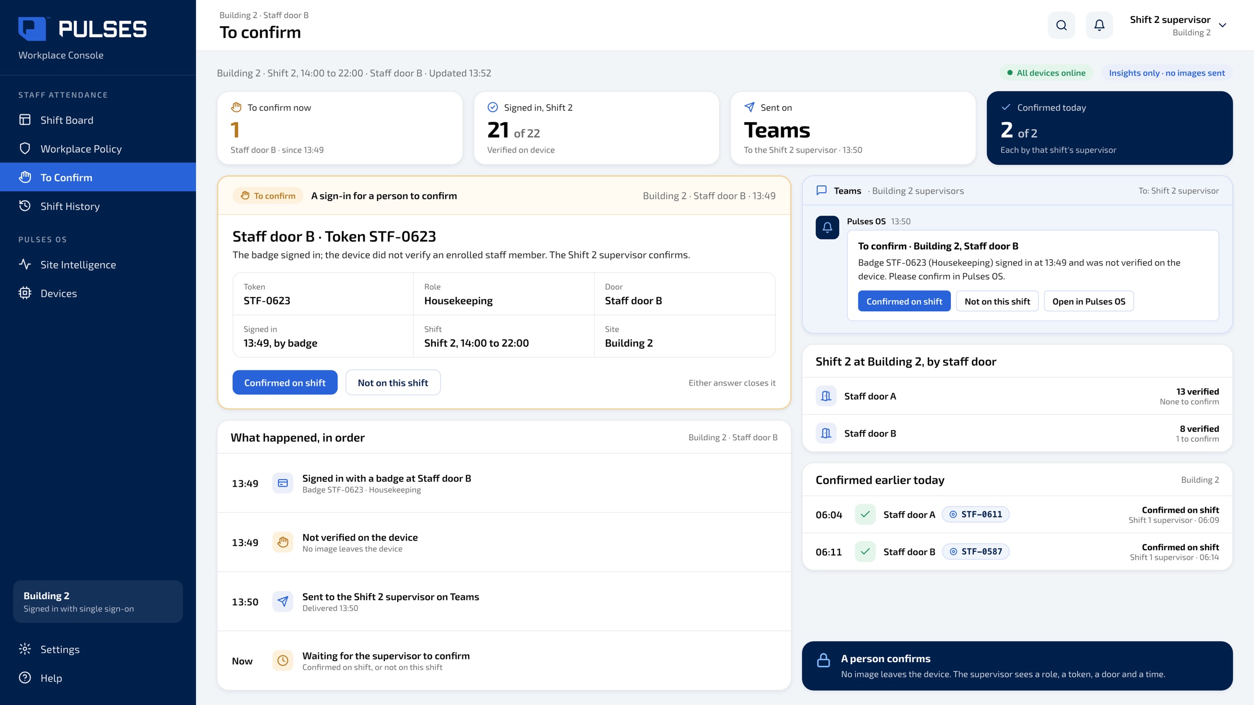Click the hand icon for Not verified

pyautogui.click(x=283, y=542)
